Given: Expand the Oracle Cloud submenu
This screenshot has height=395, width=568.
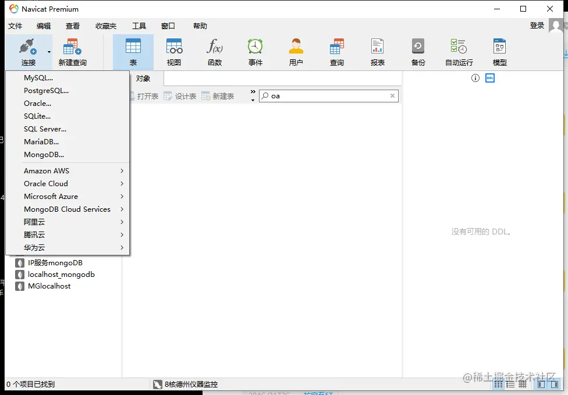Looking at the screenshot, I should 68,184.
